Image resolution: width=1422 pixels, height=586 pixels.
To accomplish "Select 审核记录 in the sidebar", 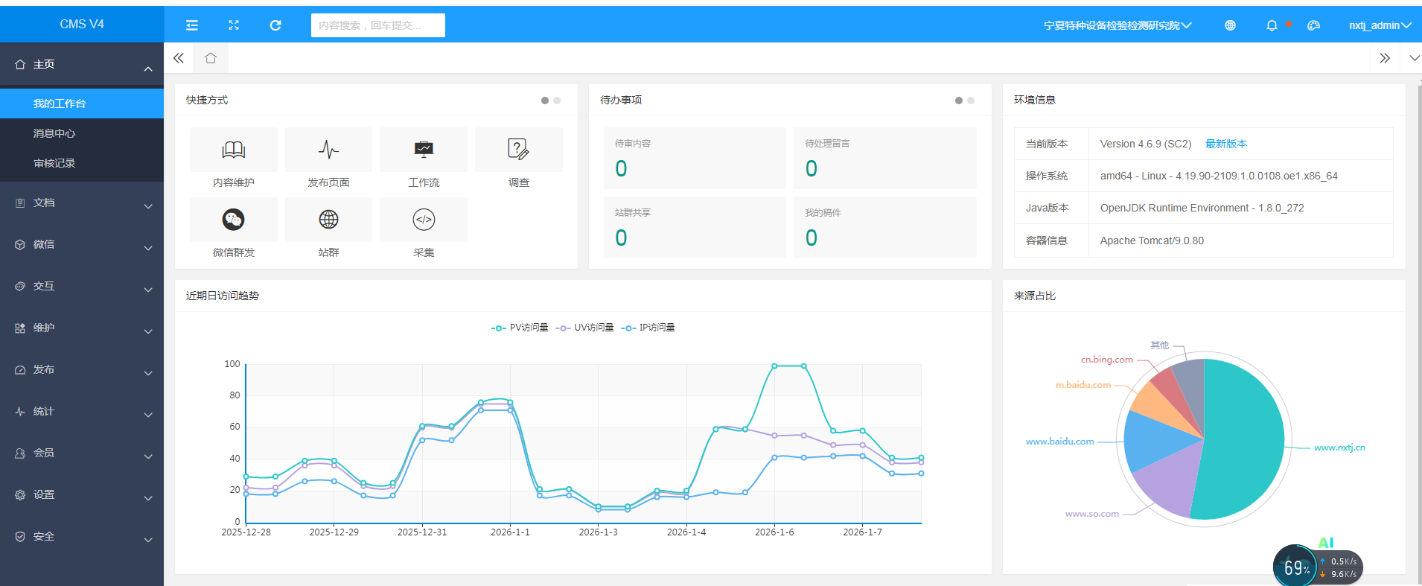I will [54, 163].
